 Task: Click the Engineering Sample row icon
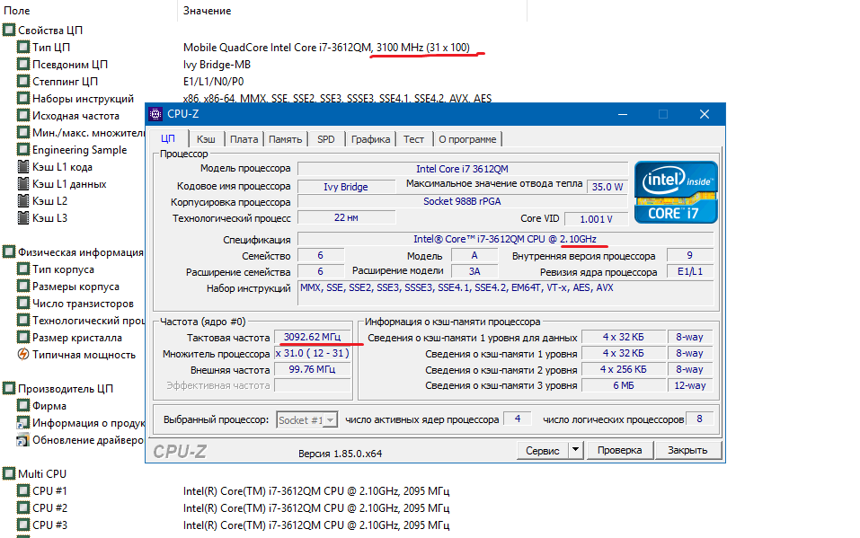point(23,149)
